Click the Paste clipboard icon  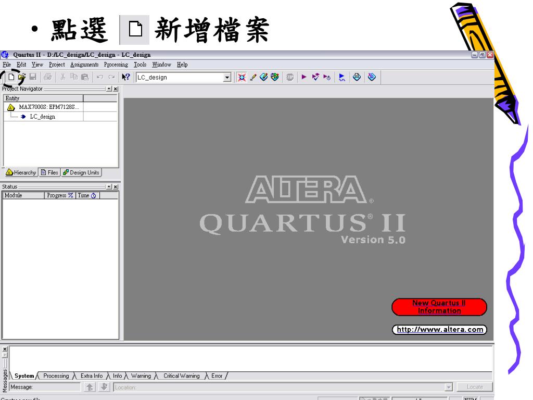click(85, 77)
